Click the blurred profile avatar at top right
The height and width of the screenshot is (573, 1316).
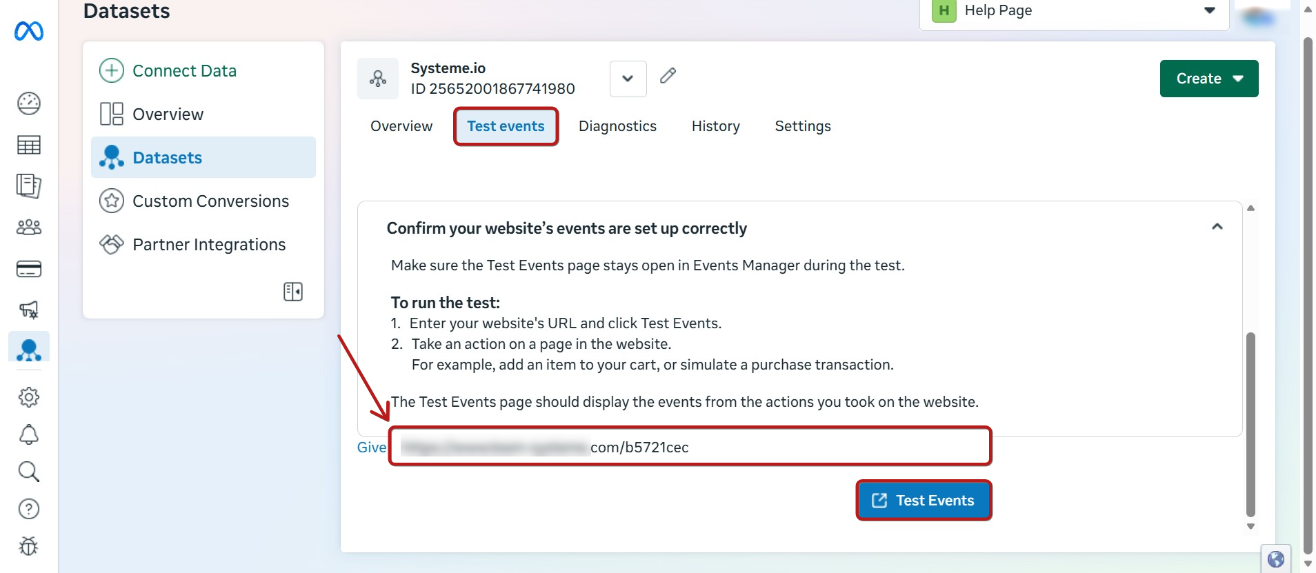point(1259,17)
